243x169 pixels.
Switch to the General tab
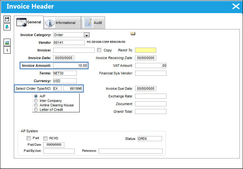click(x=29, y=22)
